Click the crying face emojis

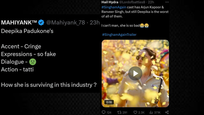click(x=144, y=26)
